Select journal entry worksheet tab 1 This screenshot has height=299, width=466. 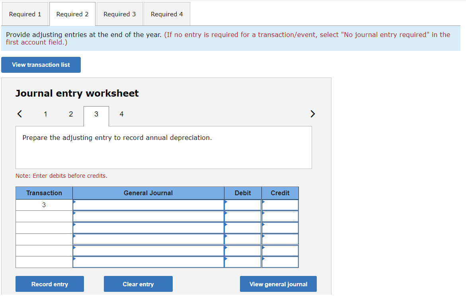[x=45, y=114]
